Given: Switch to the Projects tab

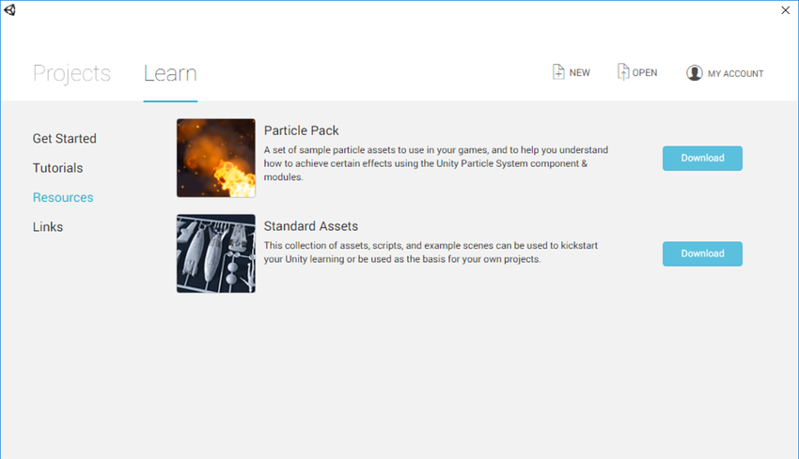Looking at the screenshot, I should pos(71,73).
